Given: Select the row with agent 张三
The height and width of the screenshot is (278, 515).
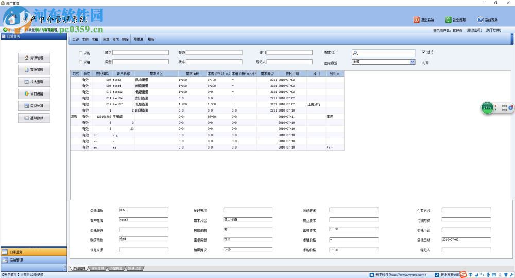Looking at the screenshot, I should coord(207,147).
